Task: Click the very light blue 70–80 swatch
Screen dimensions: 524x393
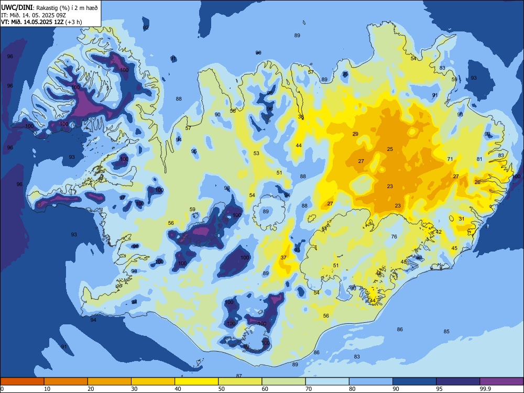Action: point(327,381)
